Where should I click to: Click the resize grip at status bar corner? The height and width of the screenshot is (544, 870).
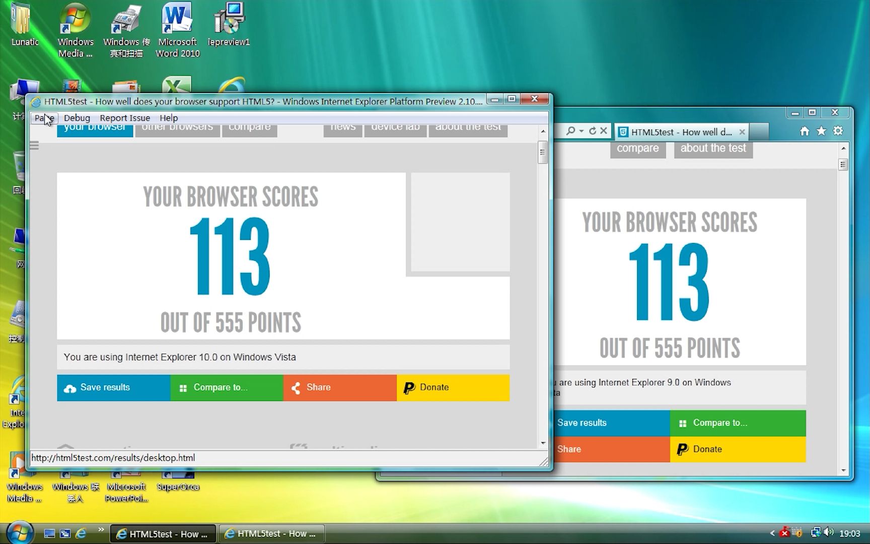(x=544, y=461)
